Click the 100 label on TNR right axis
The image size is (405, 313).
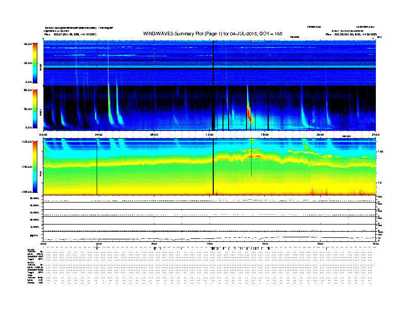tap(380, 151)
